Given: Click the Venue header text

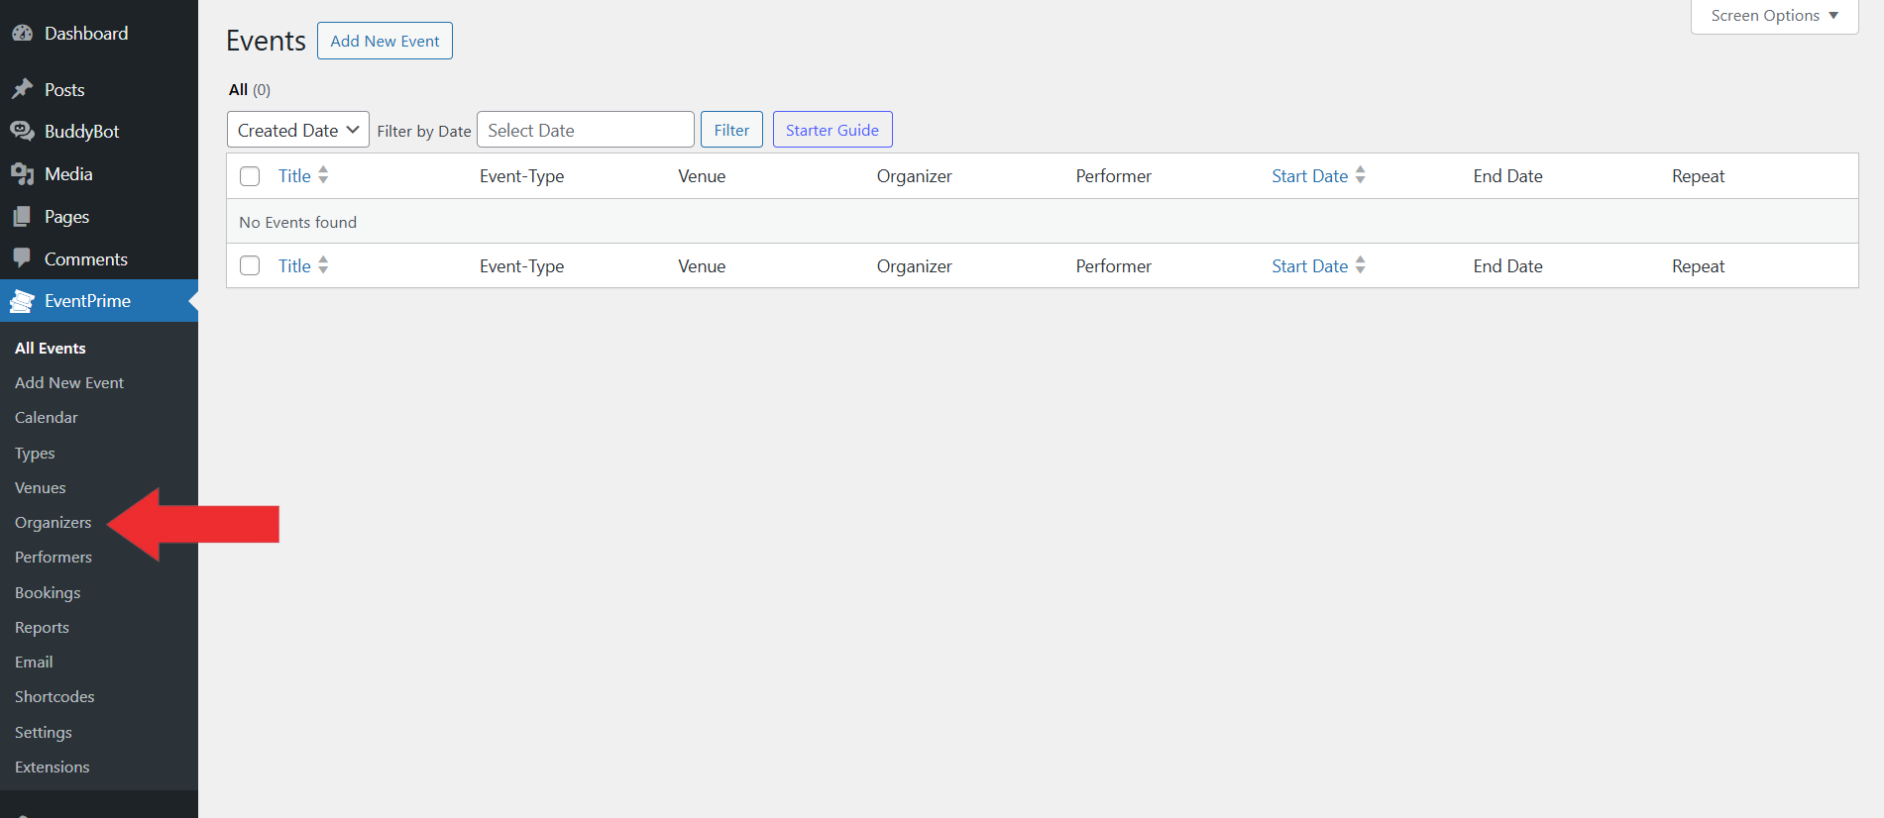Looking at the screenshot, I should 702,176.
